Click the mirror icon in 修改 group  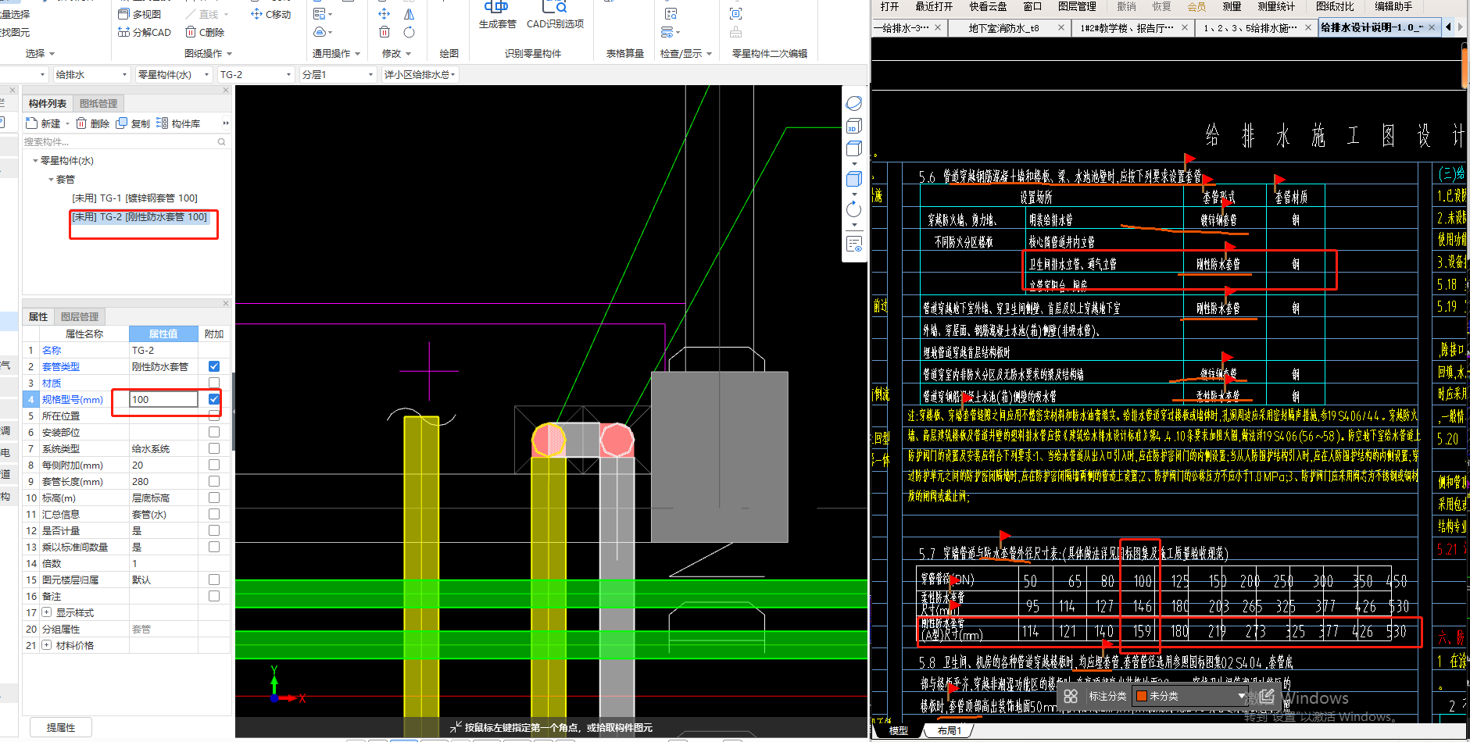409,14
